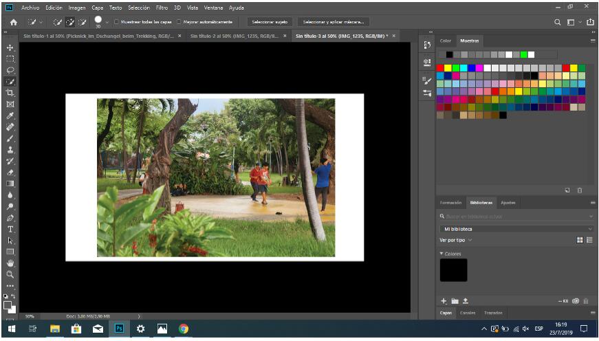This screenshot has width=599, height=341.
Task: Select the Crop tool
Action: click(10, 93)
